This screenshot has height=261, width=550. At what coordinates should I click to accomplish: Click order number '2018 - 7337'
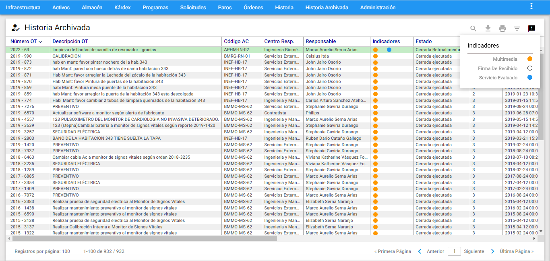(22, 151)
